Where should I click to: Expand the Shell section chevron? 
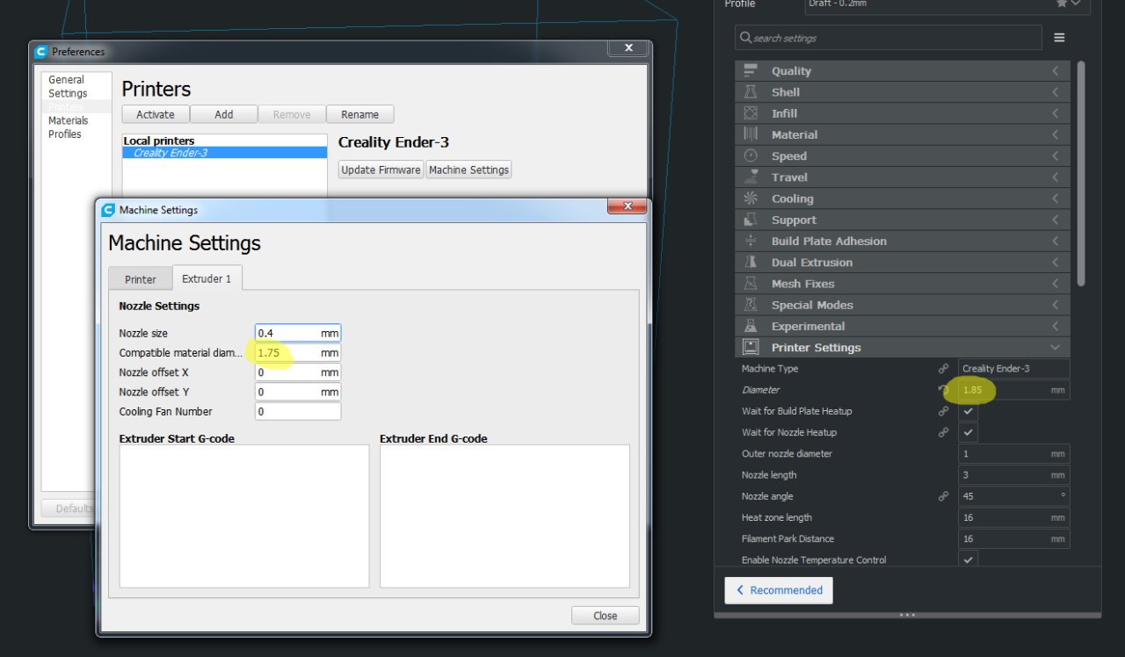(1056, 92)
